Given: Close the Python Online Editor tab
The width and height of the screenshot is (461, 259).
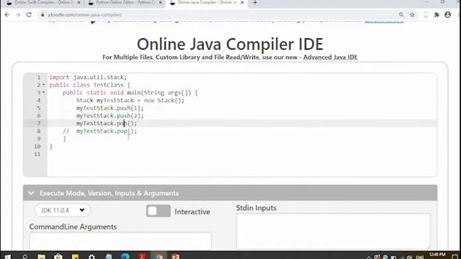Looking at the screenshot, I should point(161,3).
